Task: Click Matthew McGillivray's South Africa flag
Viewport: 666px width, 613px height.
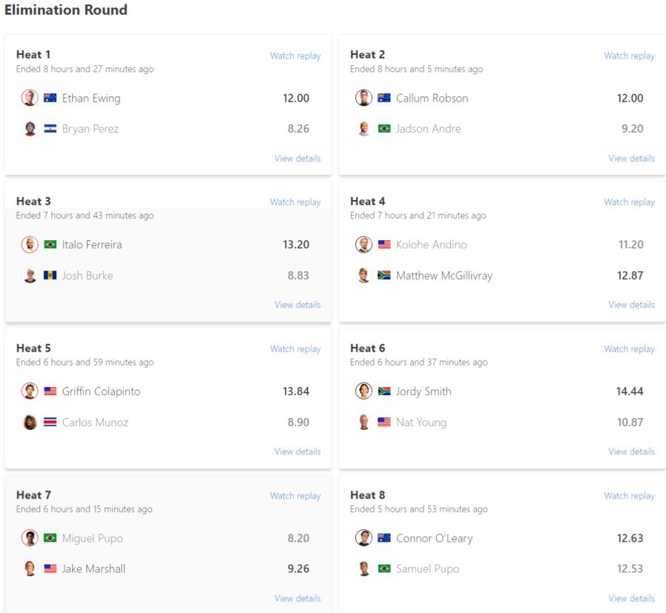Action: coord(384,276)
